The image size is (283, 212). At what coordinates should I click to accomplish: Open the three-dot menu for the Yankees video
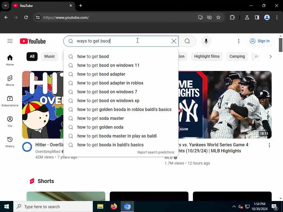click(x=269, y=145)
